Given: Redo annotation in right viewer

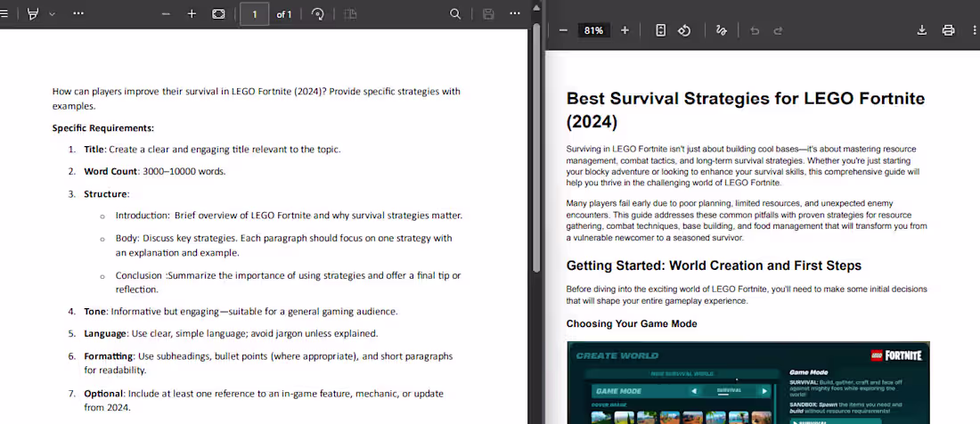Looking at the screenshot, I should (x=778, y=30).
